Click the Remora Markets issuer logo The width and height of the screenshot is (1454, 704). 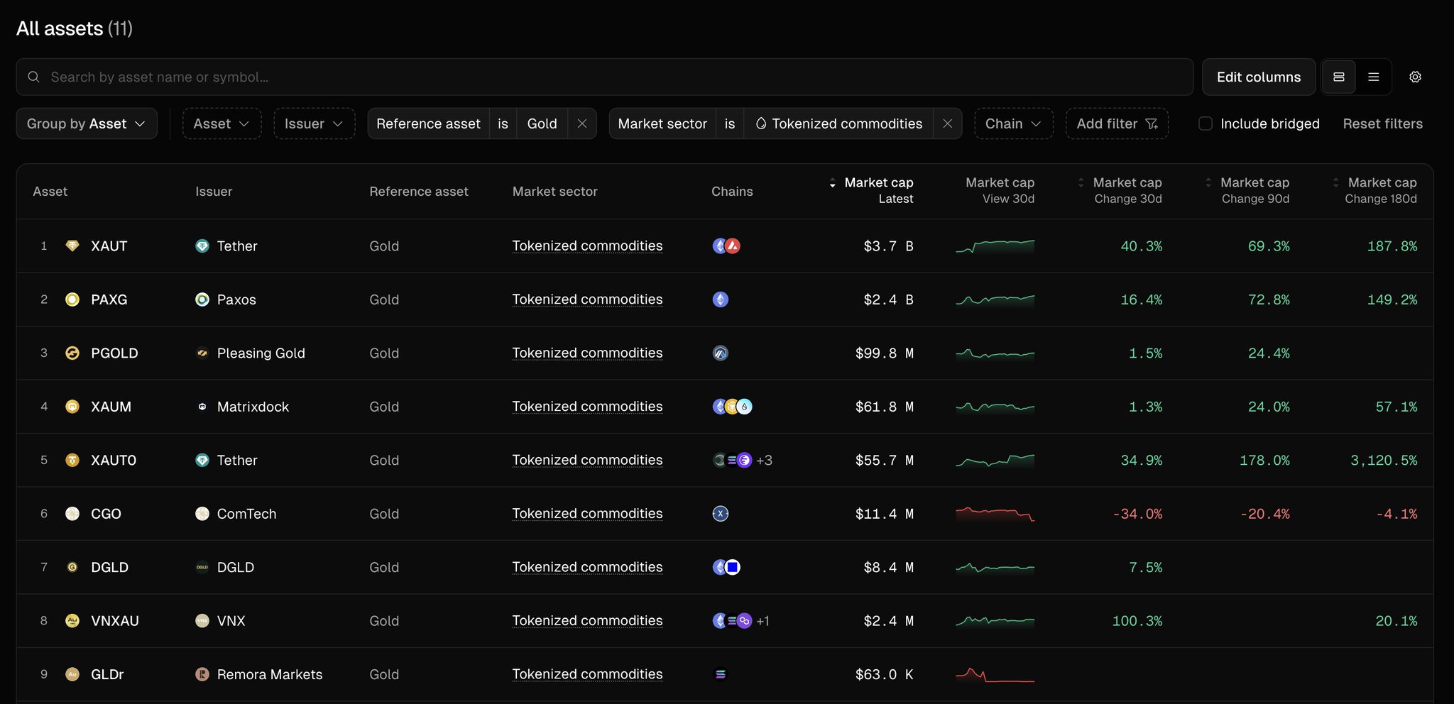coord(202,674)
